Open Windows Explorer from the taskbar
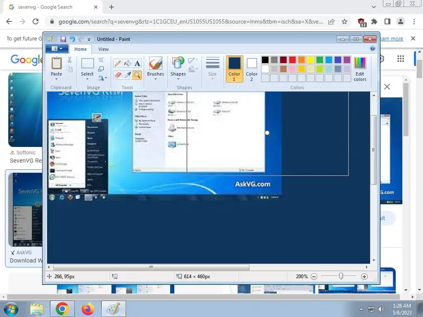The width and height of the screenshot is (423, 317). click(37, 309)
